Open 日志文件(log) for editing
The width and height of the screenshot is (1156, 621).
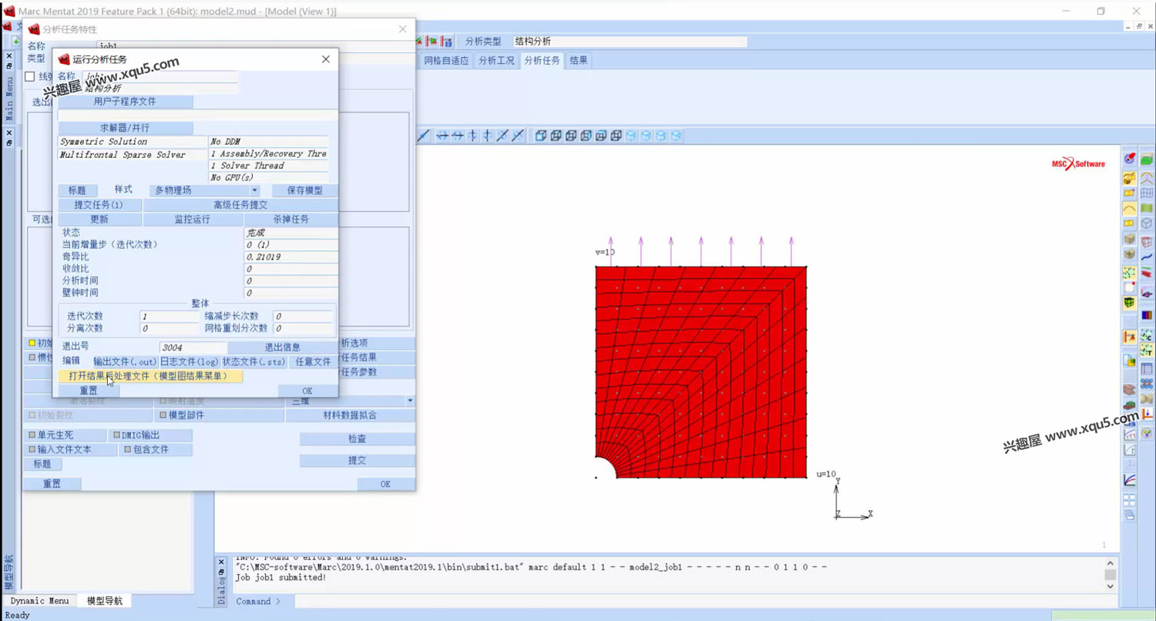(x=189, y=361)
